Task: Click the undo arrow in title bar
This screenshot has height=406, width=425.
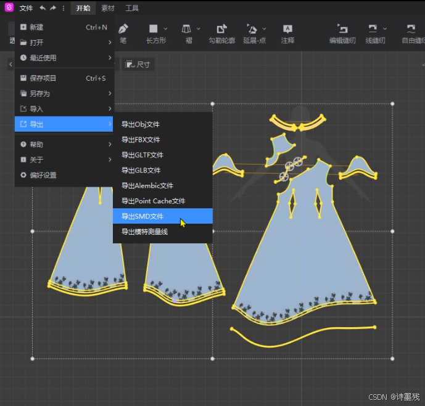Action: click(x=43, y=8)
